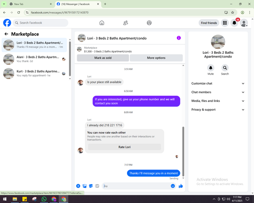Screen dimensions: 254x203
Task: Click the browser address bar URL
Action: tap(60, 13)
